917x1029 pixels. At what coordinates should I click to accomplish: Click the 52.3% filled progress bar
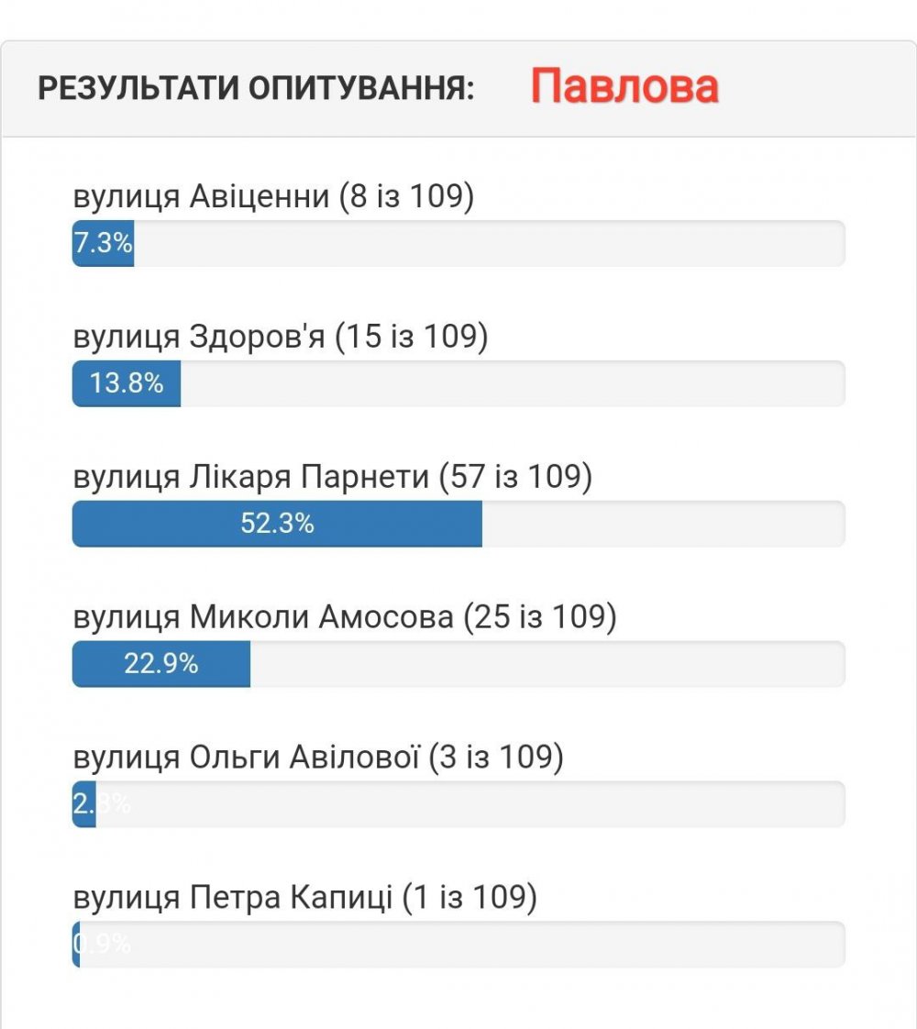pos(277,524)
